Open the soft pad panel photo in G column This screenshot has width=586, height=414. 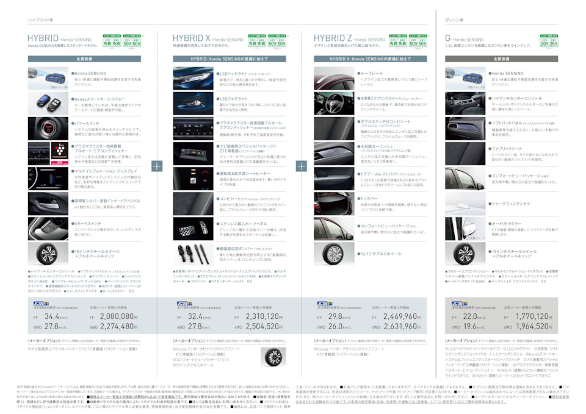465,129
